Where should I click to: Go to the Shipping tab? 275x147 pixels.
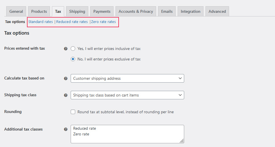tap(77, 11)
